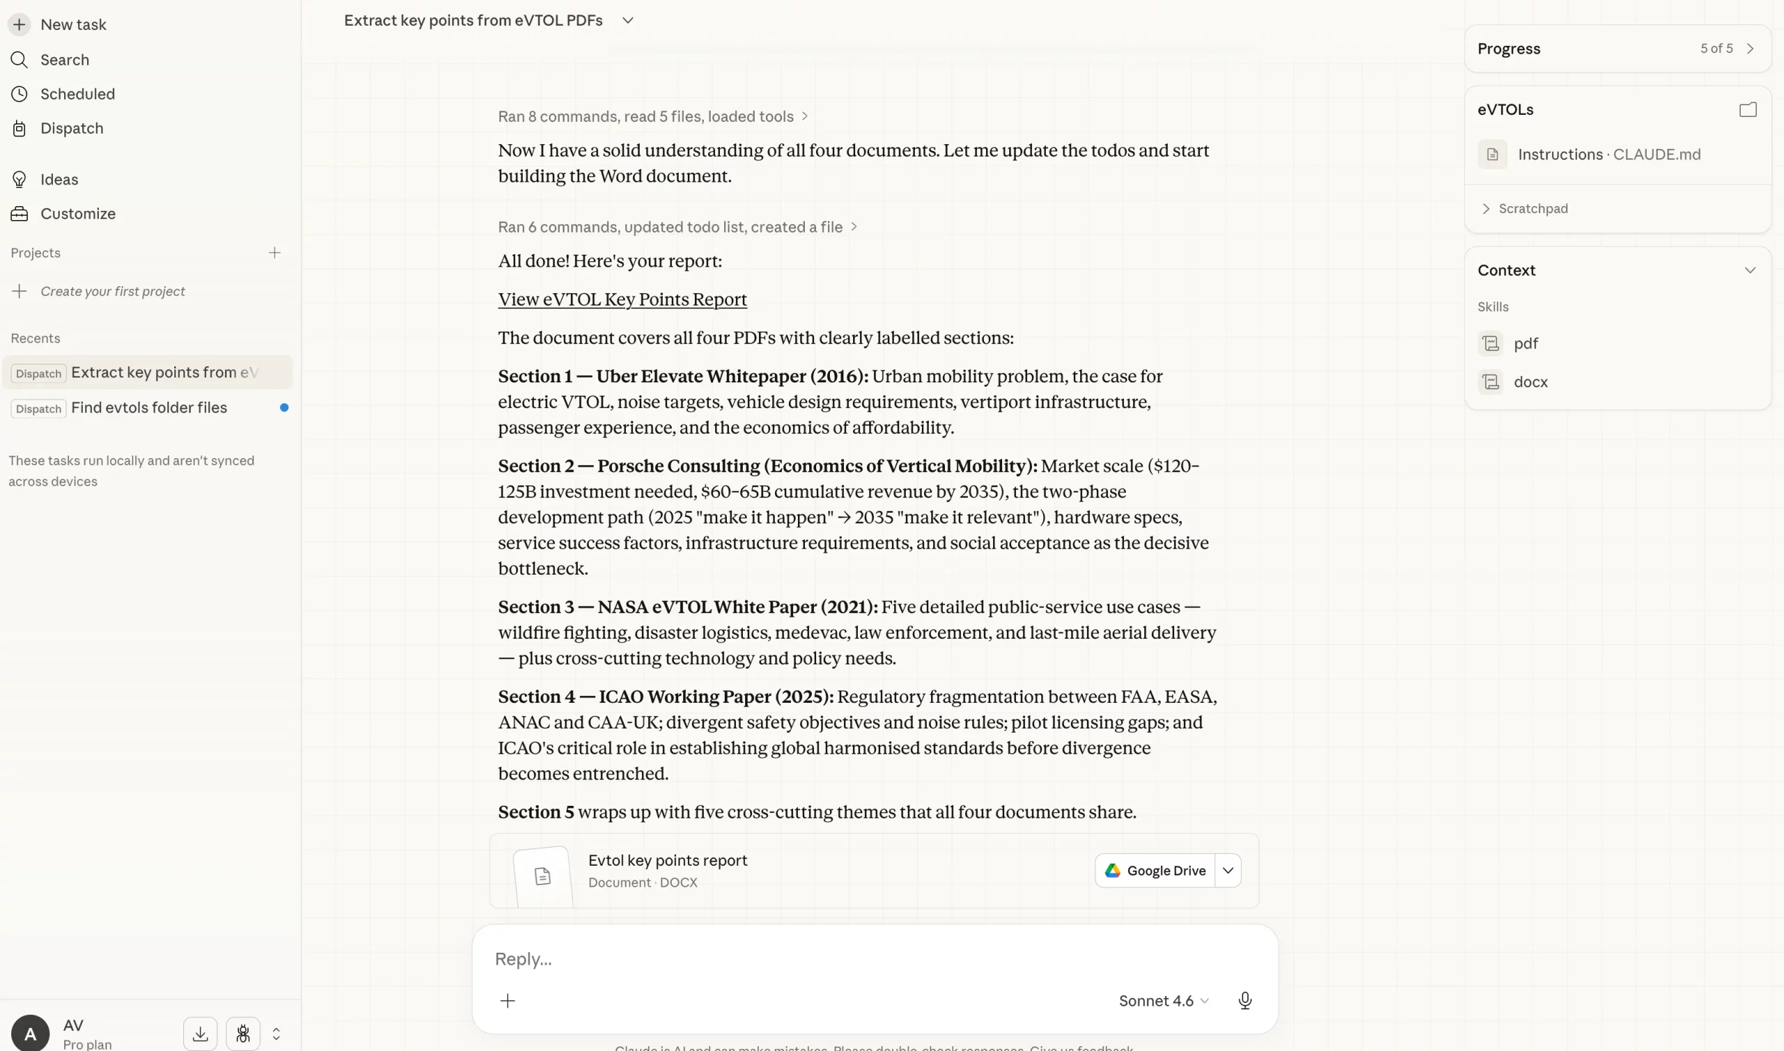Collapse the Context panel
The width and height of the screenshot is (1784, 1051).
tap(1749, 270)
